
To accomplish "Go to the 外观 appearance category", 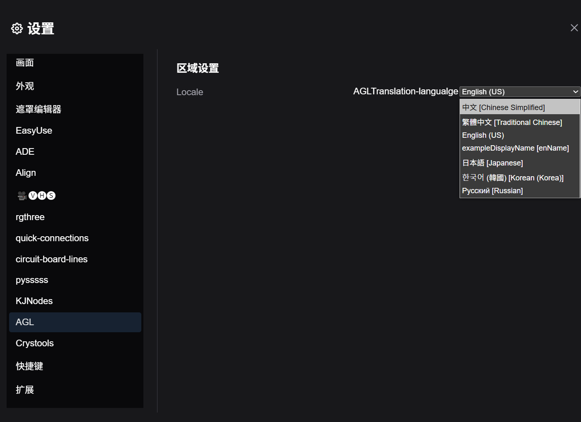I will [25, 86].
